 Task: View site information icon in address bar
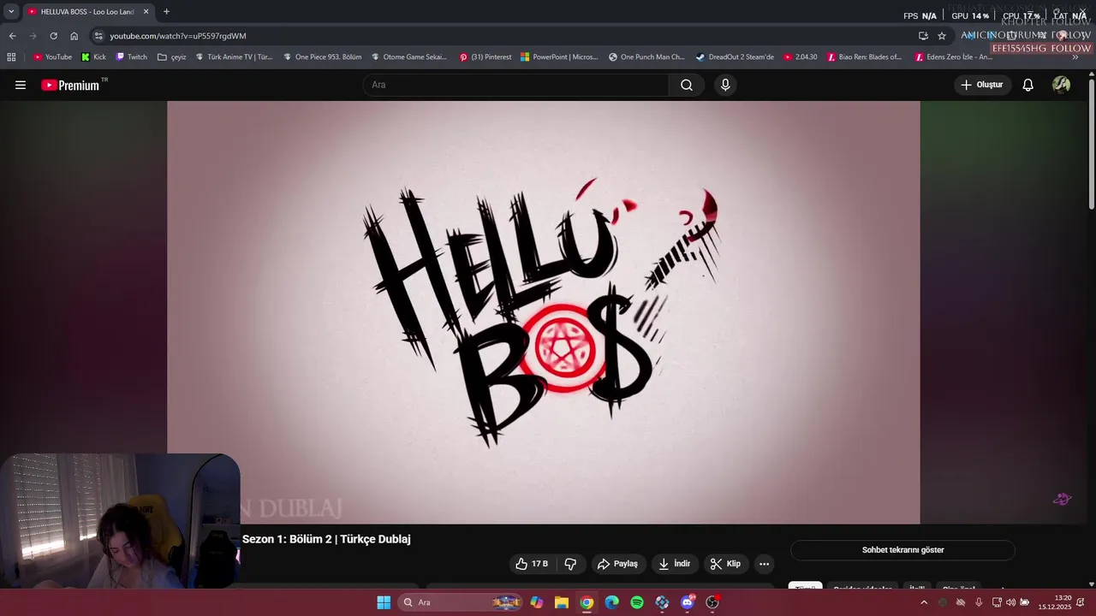tap(98, 36)
